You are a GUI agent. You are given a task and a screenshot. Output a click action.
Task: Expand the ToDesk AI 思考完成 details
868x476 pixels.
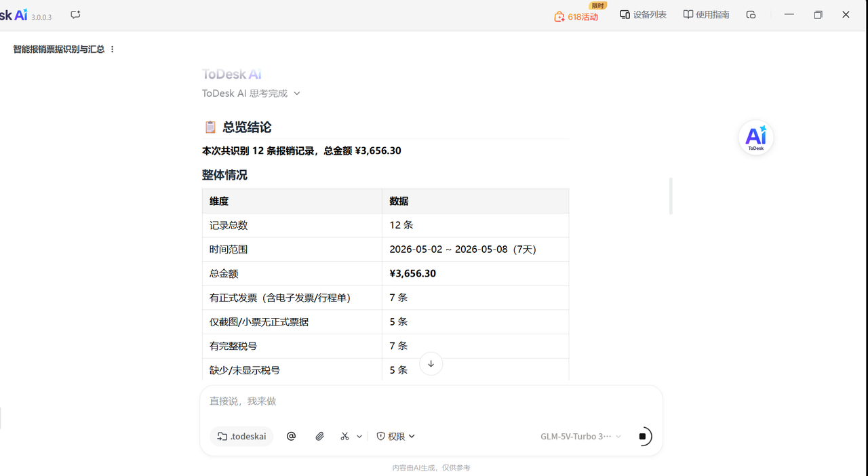tap(251, 94)
